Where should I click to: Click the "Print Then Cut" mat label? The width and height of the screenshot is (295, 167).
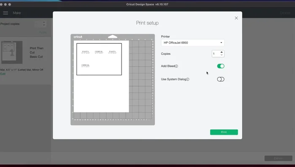click(x=36, y=50)
